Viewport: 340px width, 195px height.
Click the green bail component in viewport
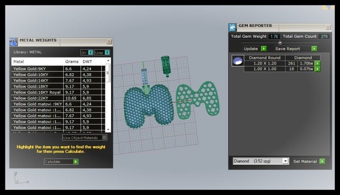(166, 66)
